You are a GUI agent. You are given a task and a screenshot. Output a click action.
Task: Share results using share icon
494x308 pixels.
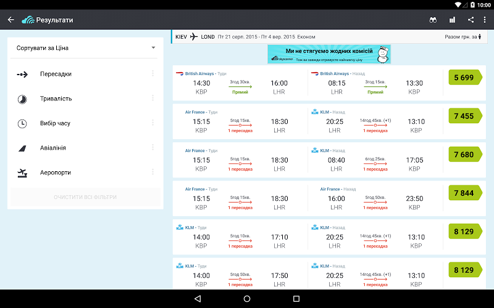[x=471, y=20]
